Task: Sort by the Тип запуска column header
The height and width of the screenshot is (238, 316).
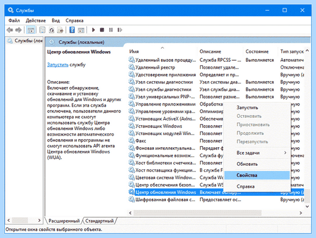Action: point(291,52)
